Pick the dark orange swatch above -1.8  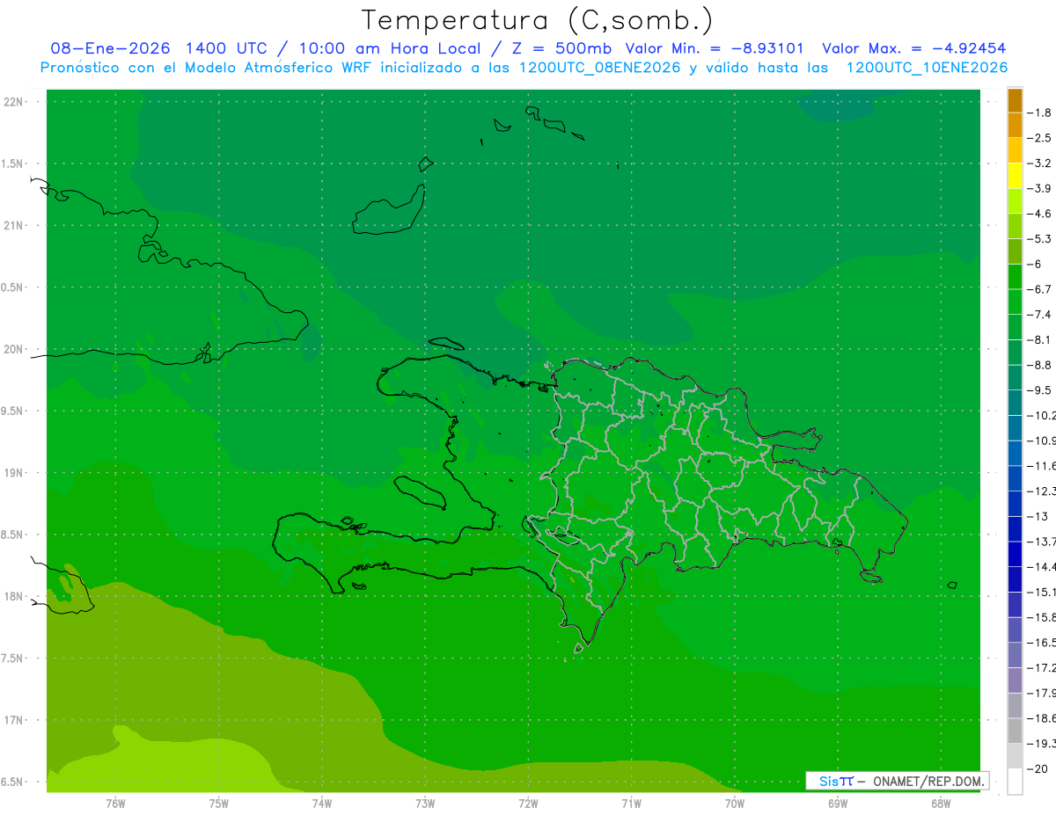tap(1015, 100)
